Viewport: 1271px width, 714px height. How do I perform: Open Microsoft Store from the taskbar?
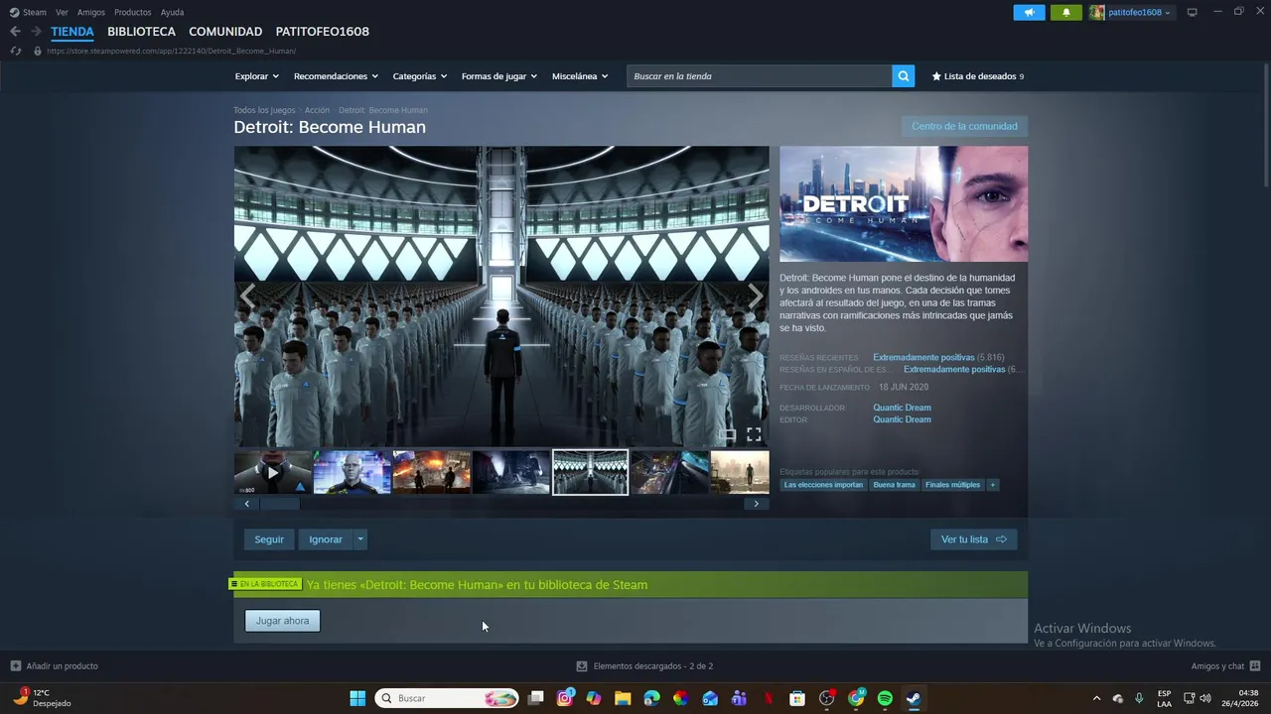(x=796, y=698)
